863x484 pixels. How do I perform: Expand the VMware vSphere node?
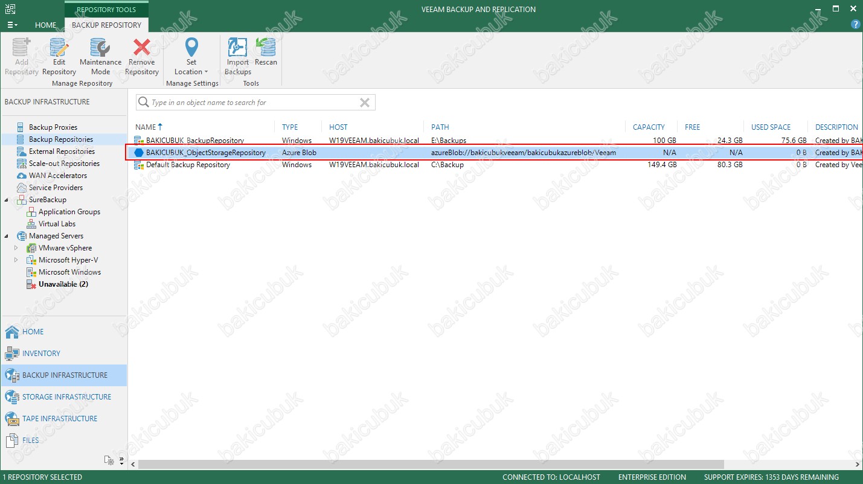pos(16,248)
